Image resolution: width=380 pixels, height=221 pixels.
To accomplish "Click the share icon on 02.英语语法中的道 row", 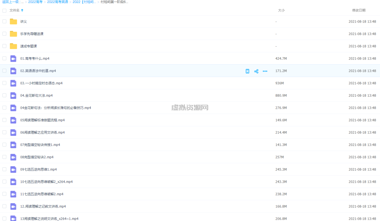I will [x=256, y=71].
